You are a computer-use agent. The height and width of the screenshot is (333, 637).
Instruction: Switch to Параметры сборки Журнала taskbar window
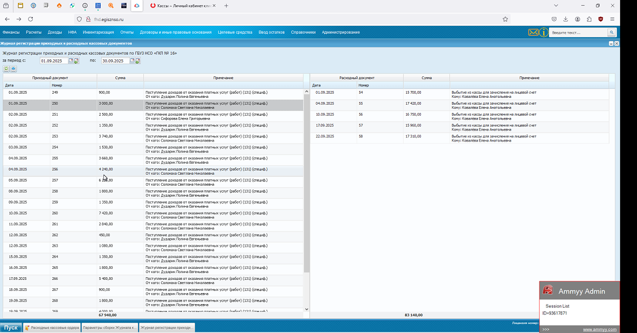[110, 327]
